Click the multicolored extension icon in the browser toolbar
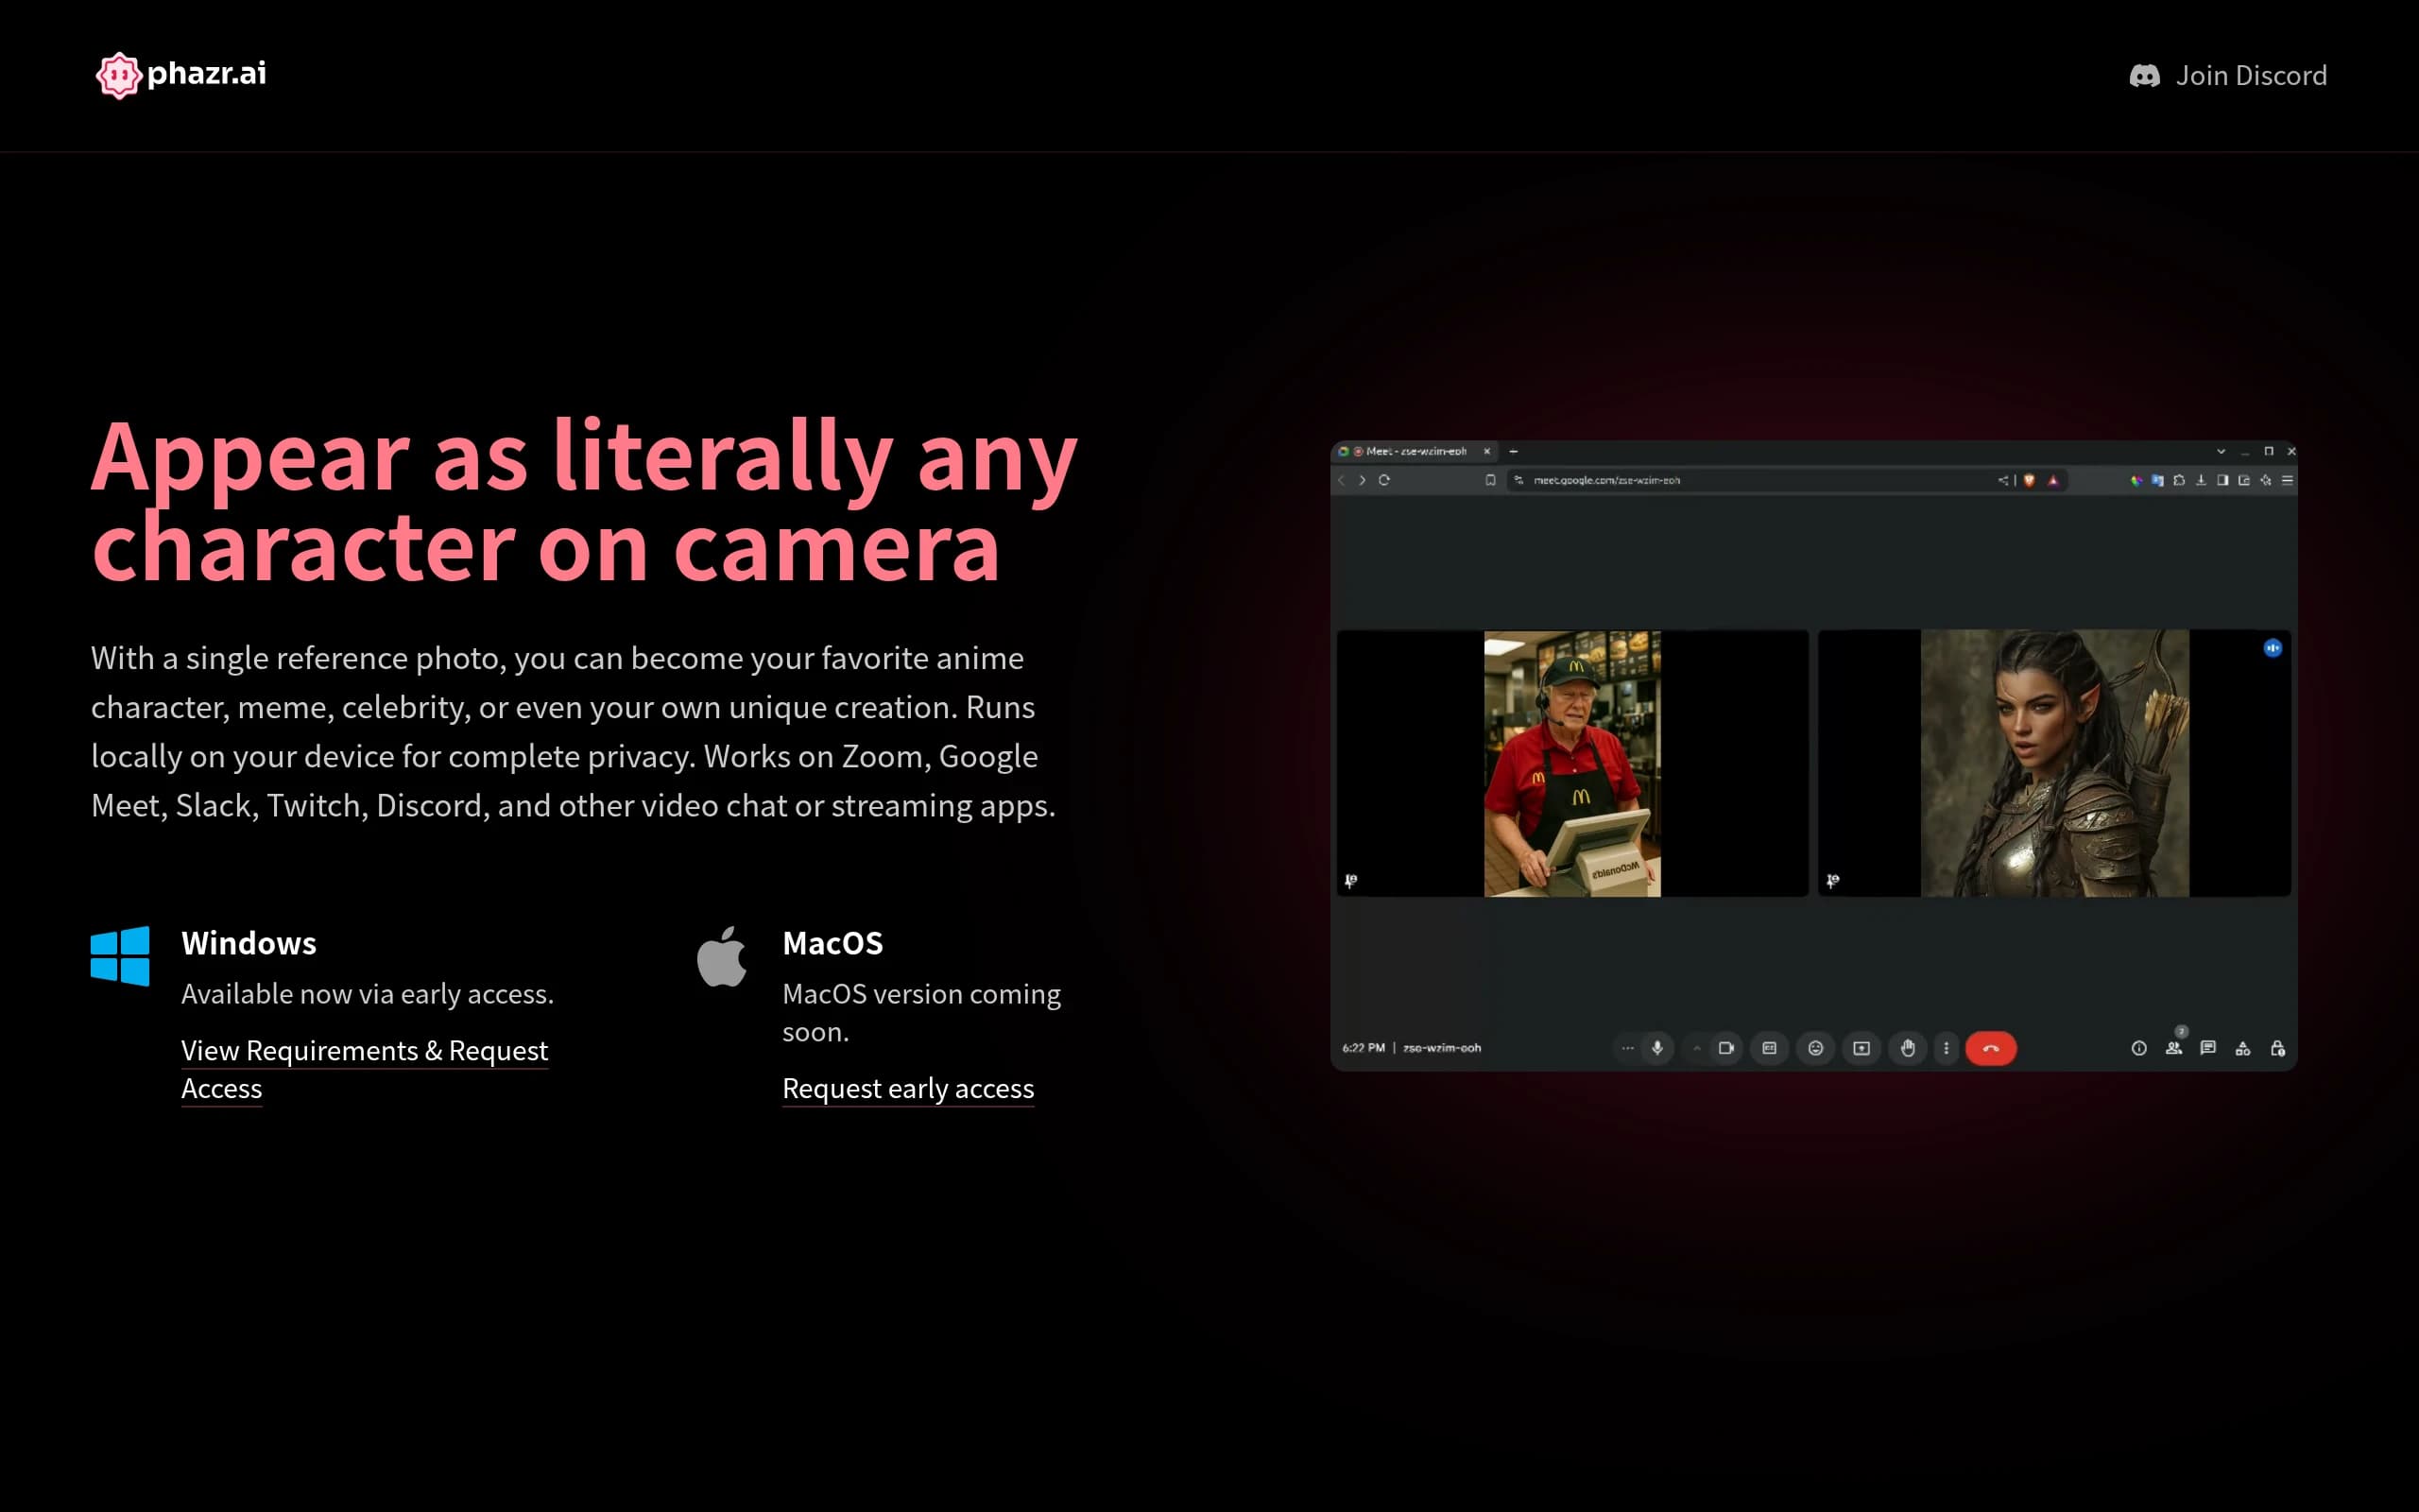This screenshot has height=1512, width=2419. point(2136,480)
